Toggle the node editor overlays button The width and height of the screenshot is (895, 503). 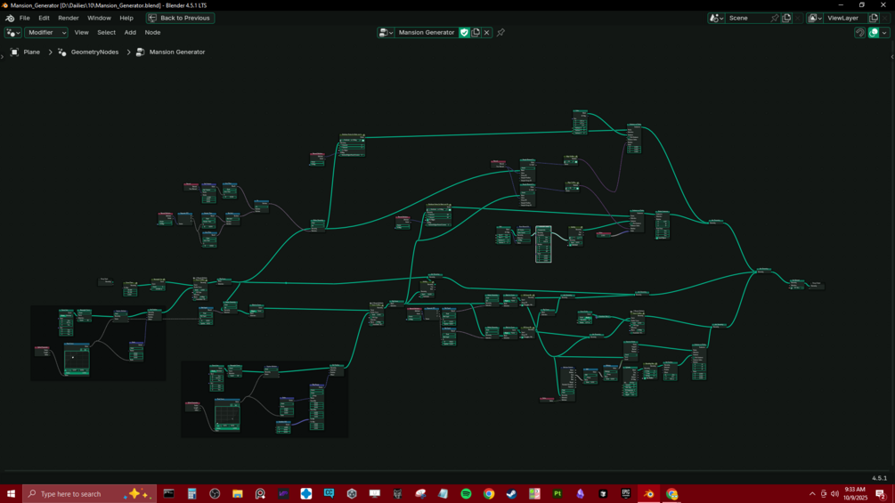click(x=874, y=33)
